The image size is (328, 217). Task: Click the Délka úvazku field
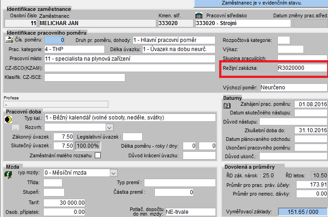(x=179, y=49)
